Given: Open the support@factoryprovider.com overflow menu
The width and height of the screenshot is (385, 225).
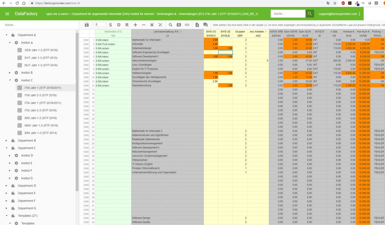Looking at the screenshot, I should (360, 13).
